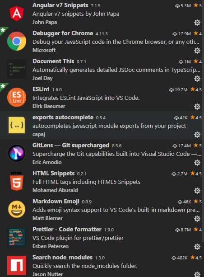Screen dimensions: 204x277
Task: Click the download count for ESLint
Action: tap(178, 90)
